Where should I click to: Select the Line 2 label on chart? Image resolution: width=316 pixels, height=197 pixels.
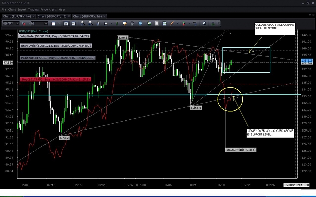64,138
